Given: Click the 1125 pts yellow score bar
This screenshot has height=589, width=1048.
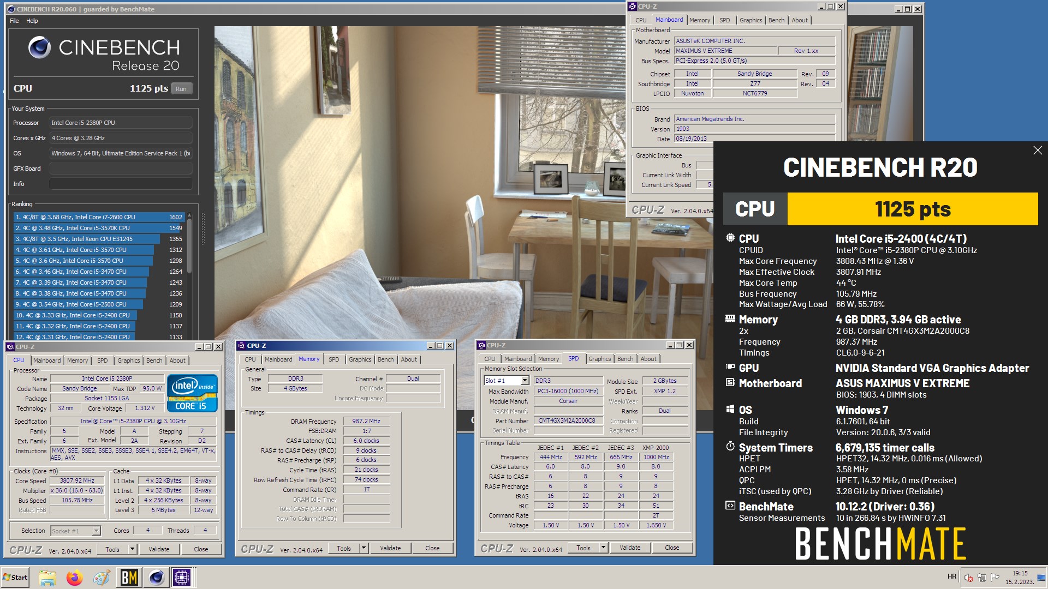Looking at the screenshot, I should pos(913,209).
